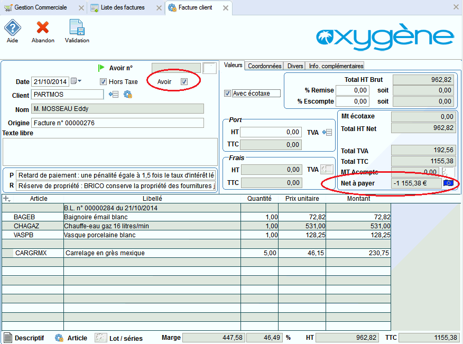
Task: Switch to the Liste des factures tab
Action: pyautogui.click(x=122, y=8)
